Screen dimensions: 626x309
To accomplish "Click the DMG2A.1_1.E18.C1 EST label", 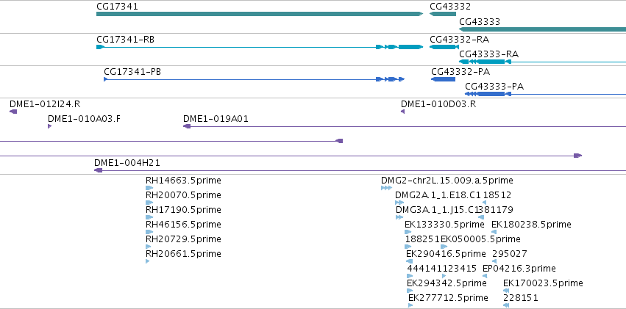I will tap(438, 195).
